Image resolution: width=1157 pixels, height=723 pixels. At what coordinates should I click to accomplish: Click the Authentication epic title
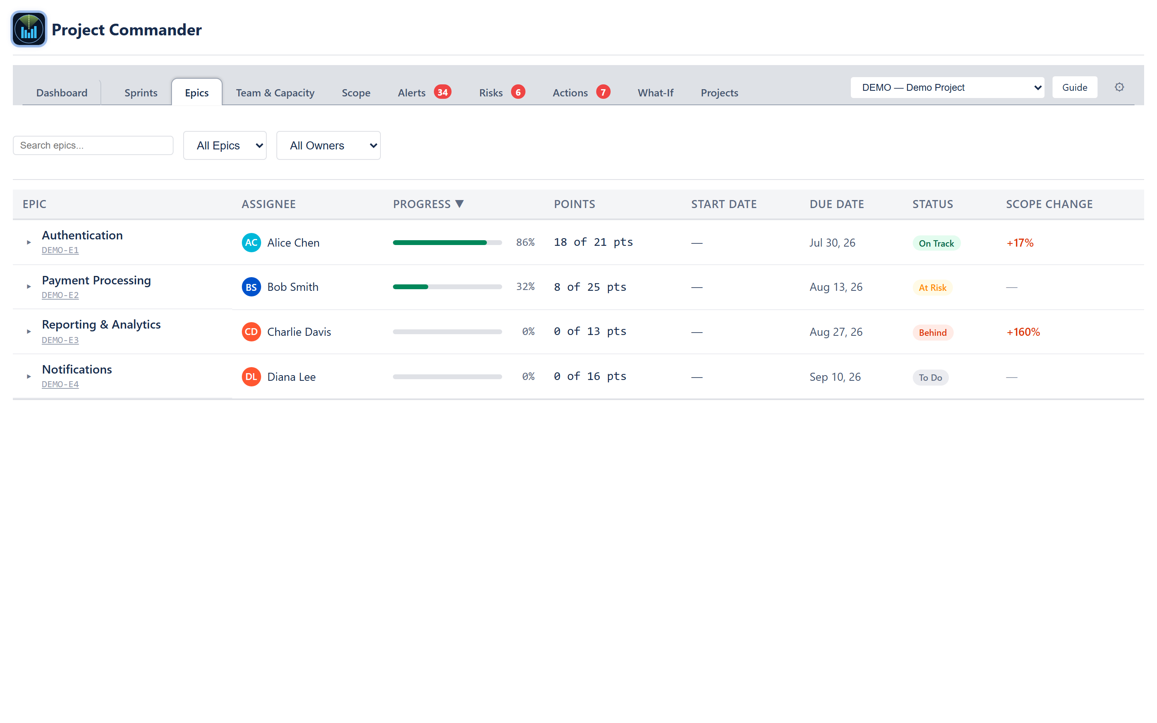82,235
